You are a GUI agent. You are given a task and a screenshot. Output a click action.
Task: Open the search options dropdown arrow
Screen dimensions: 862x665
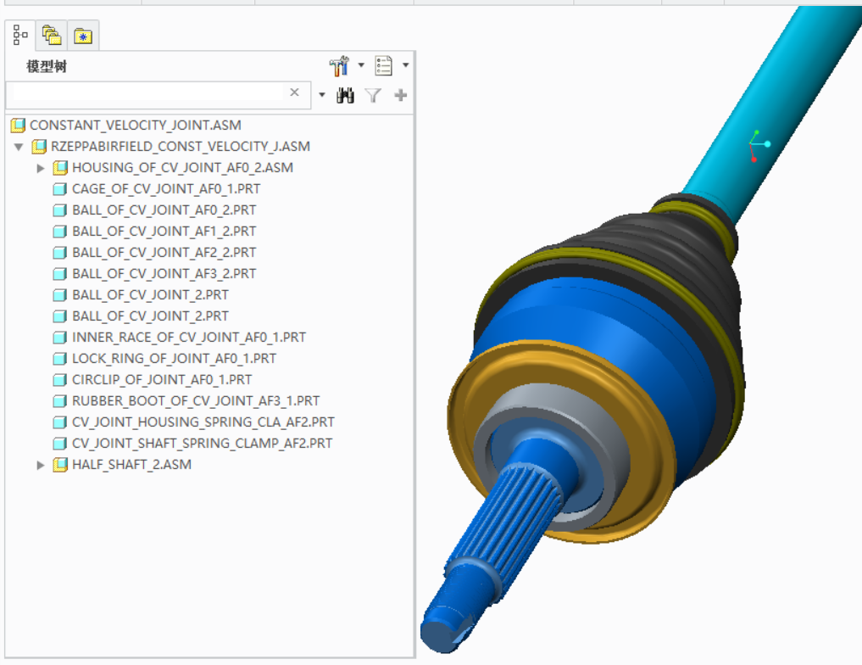(x=322, y=95)
